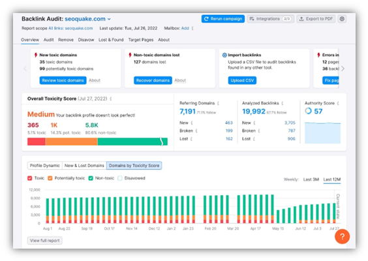
Task: Click the red toxic segment of toxicity bar
Action: coord(37,142)
